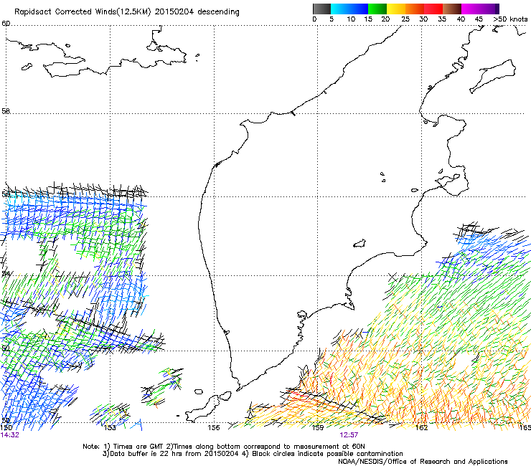Click the yellow 20-25 knots legend swatch
Screen dimensions: 531x466
[x=396, y=9]
